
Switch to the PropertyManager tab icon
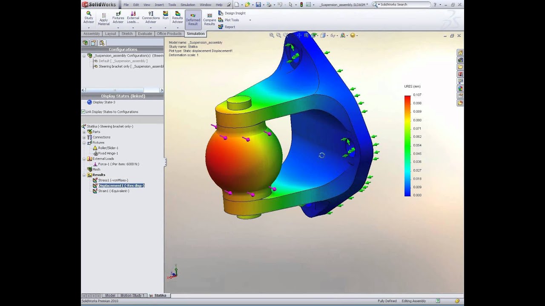tap(93, 42)
